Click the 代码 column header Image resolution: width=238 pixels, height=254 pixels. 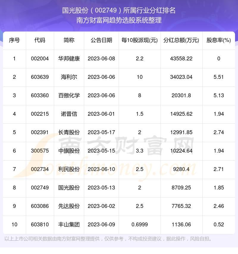tap(40, 40)
